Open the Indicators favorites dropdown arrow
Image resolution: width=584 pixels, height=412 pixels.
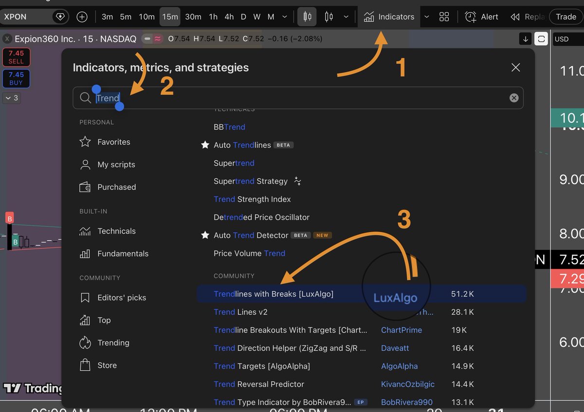[426, 17]
